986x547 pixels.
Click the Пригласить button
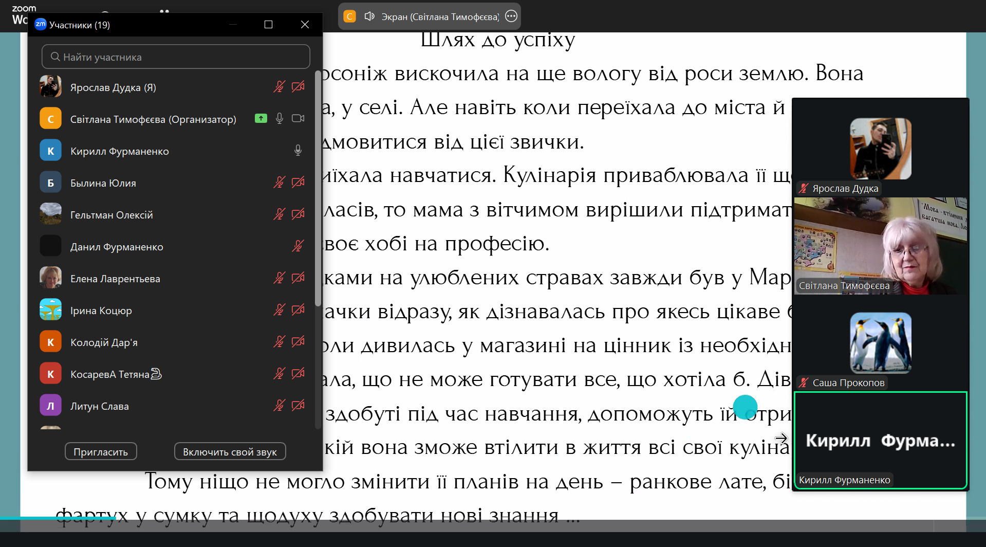pos(101,452)
